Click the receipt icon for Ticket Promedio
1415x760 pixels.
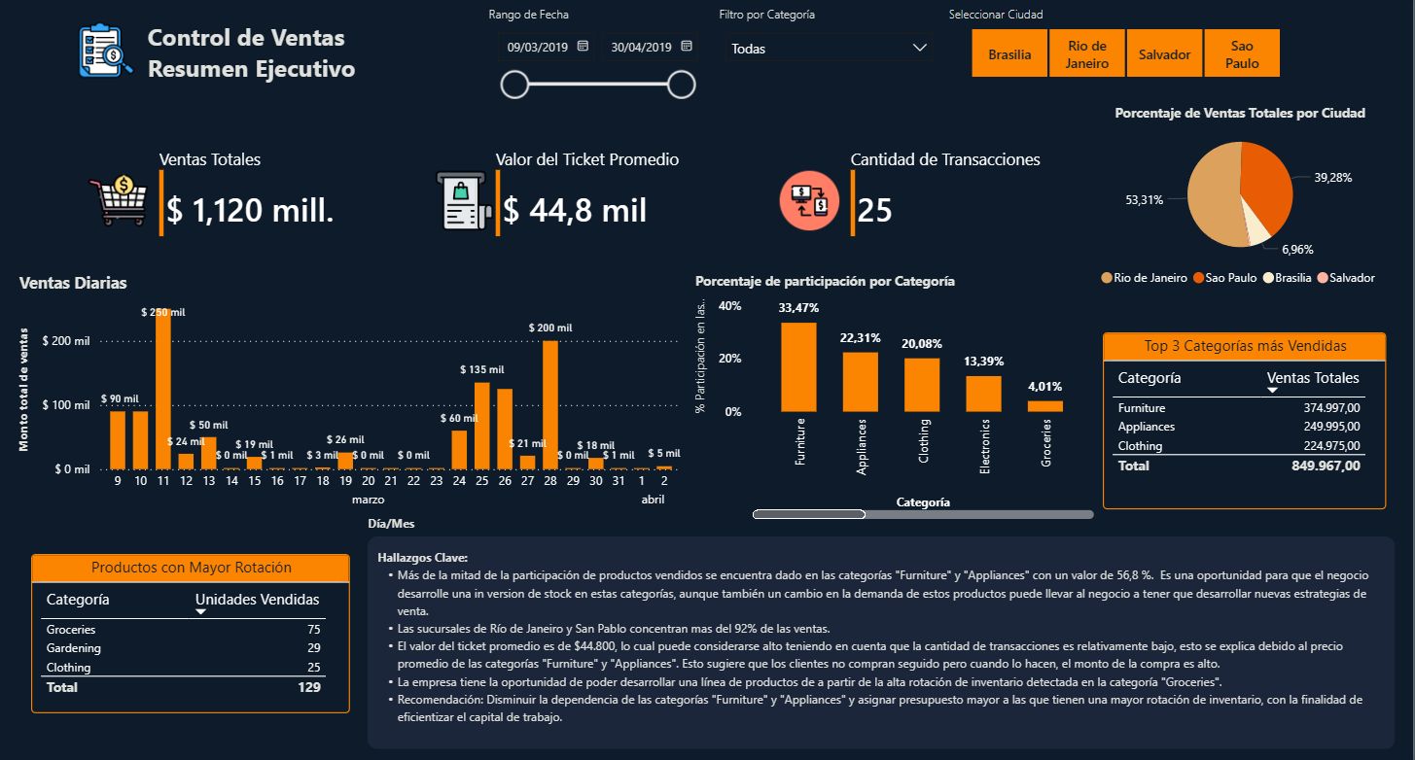coord(464,202)
